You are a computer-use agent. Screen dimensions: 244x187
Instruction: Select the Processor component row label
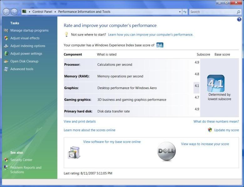[72, 65]
